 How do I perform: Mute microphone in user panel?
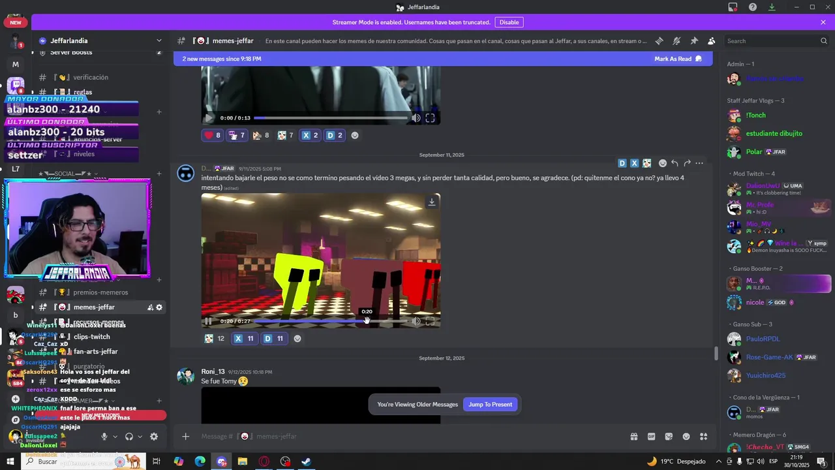click(104, 437)
